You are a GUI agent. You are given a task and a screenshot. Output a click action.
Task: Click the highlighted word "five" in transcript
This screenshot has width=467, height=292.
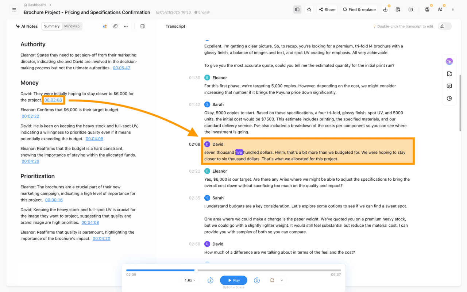(x=239, y=153)
